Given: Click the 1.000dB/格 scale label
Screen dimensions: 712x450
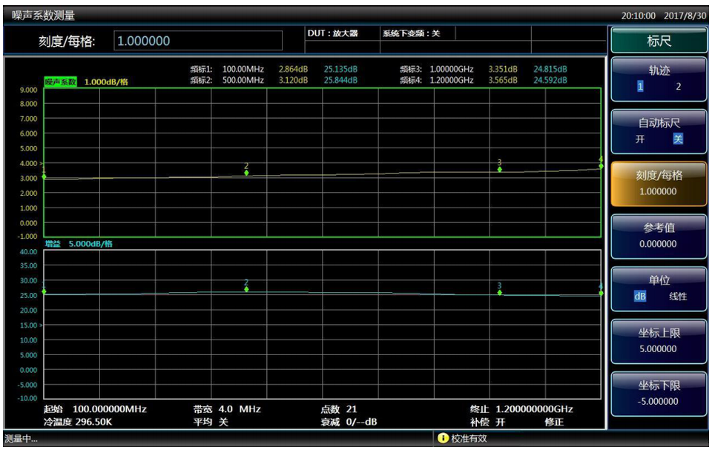Looking at the screenshot, I should [106, 82].
